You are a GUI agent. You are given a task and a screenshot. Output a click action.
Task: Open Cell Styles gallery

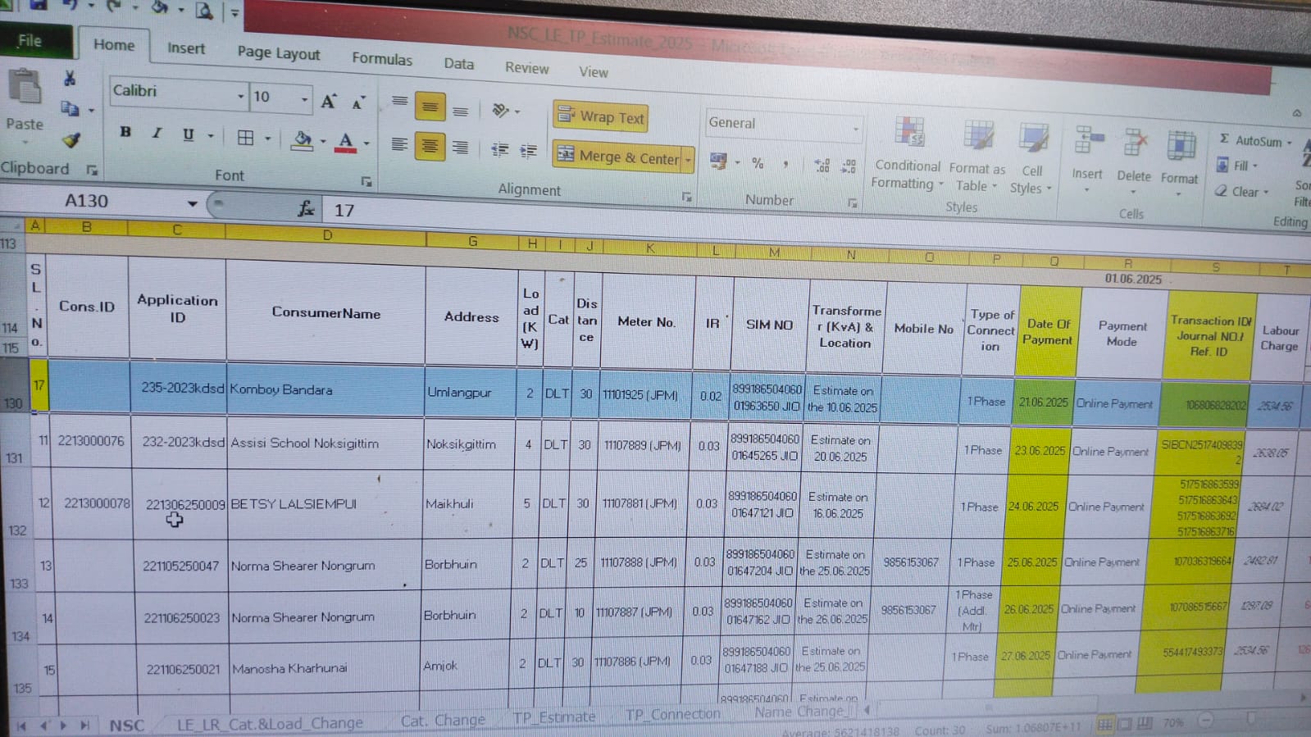pyautogui.click(x=1031, y=159)
